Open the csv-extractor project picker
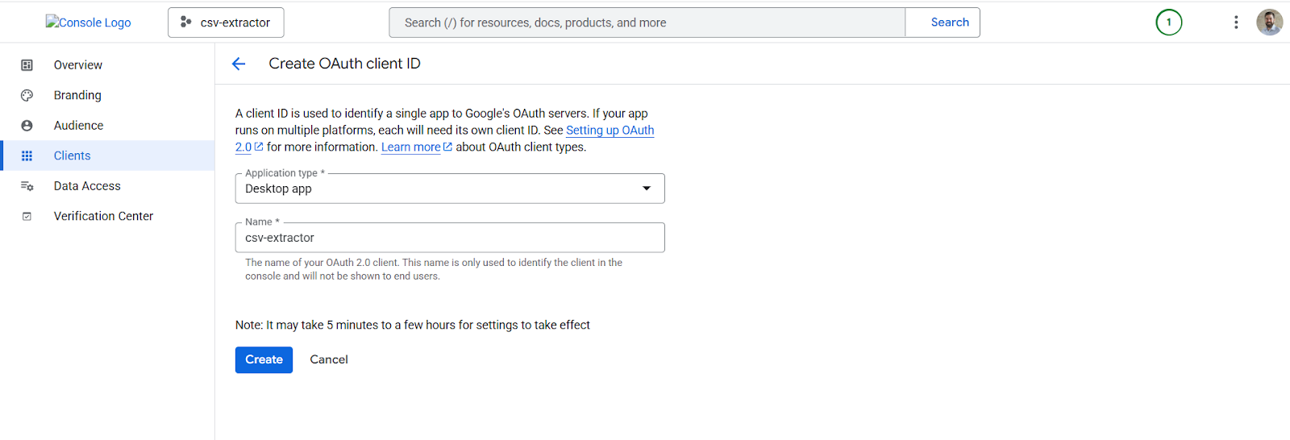Screen dimensions: 1290x440 226,23
